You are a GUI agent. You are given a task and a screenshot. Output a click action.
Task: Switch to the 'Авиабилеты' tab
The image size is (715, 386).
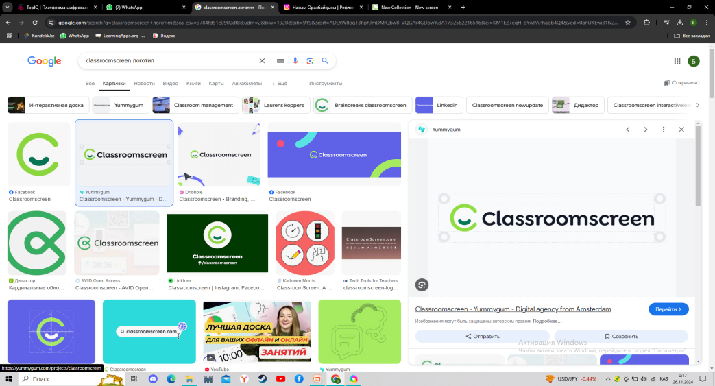point(247,84)
